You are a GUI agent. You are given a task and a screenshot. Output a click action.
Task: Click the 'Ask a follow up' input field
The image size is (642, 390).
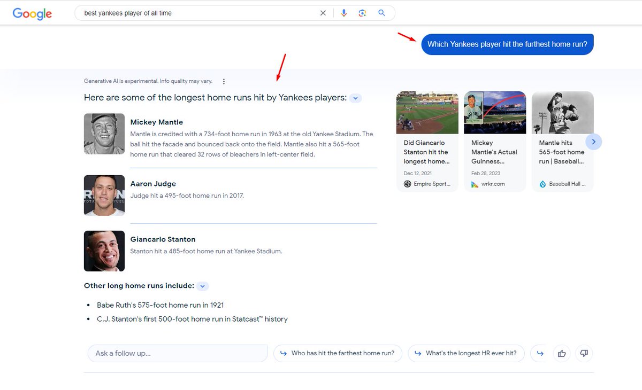coord(177,353)
